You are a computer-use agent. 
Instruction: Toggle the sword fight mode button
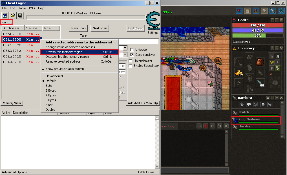271,56
